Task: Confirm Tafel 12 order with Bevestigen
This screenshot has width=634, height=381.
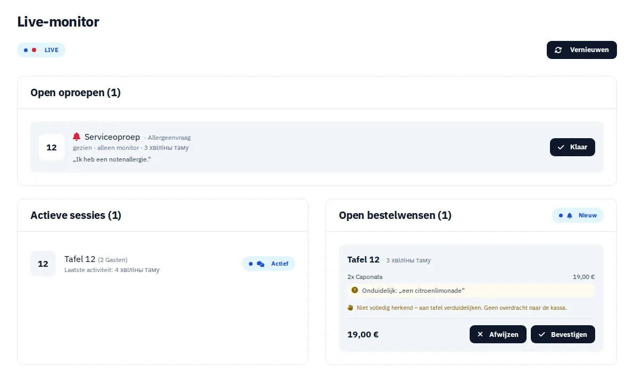Action: [562, 334]
